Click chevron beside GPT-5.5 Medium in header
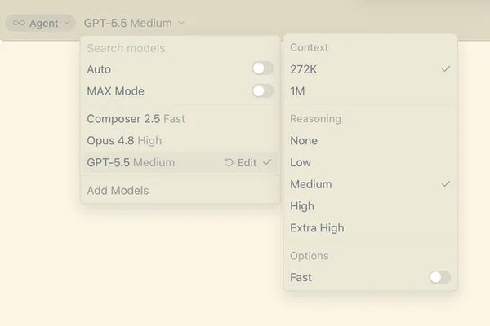Image resolution: width=490 pixels, height=326 pixels. 181,23
